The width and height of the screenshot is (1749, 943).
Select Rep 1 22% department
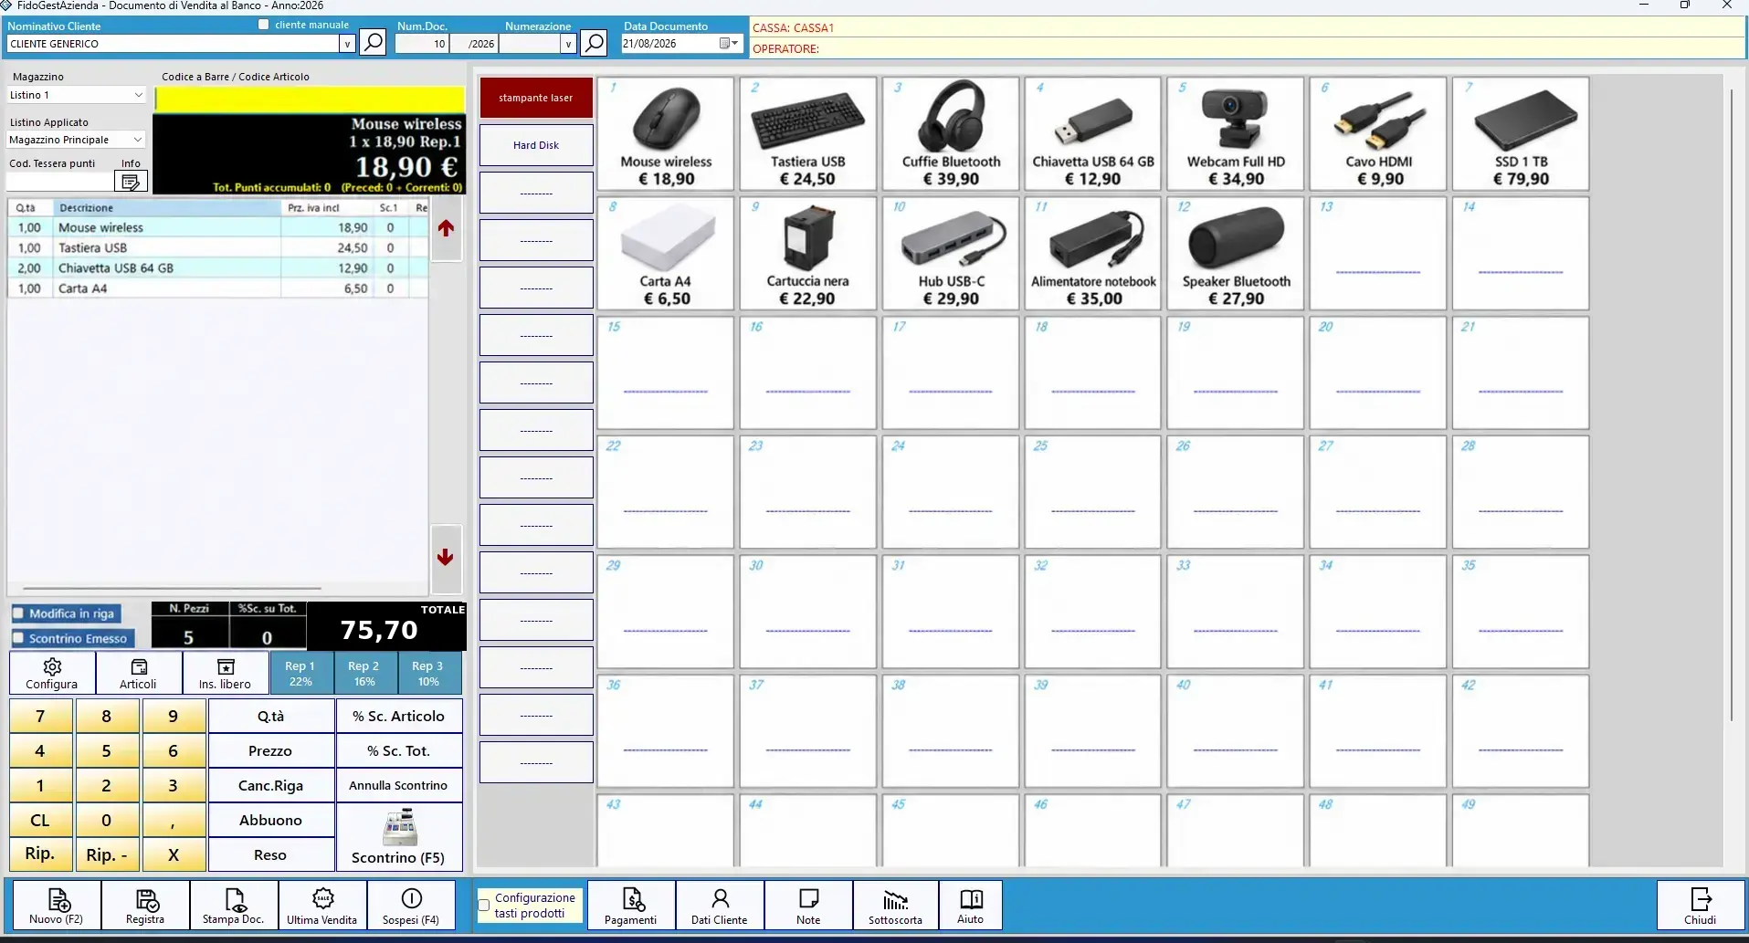click(300, 674)
